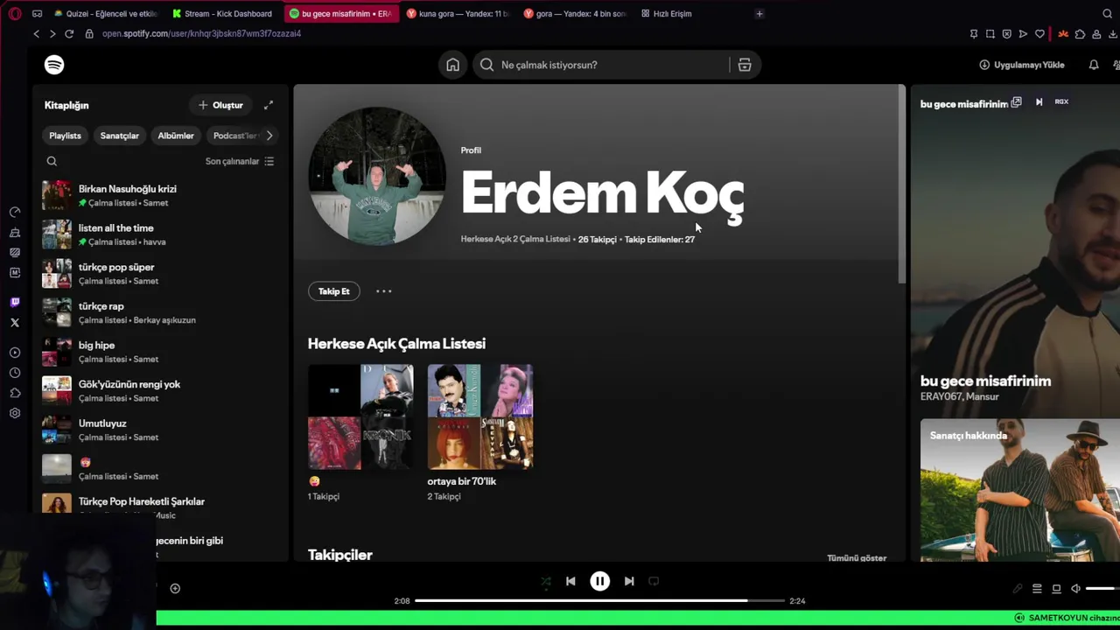Show more library filter chips

269,136
